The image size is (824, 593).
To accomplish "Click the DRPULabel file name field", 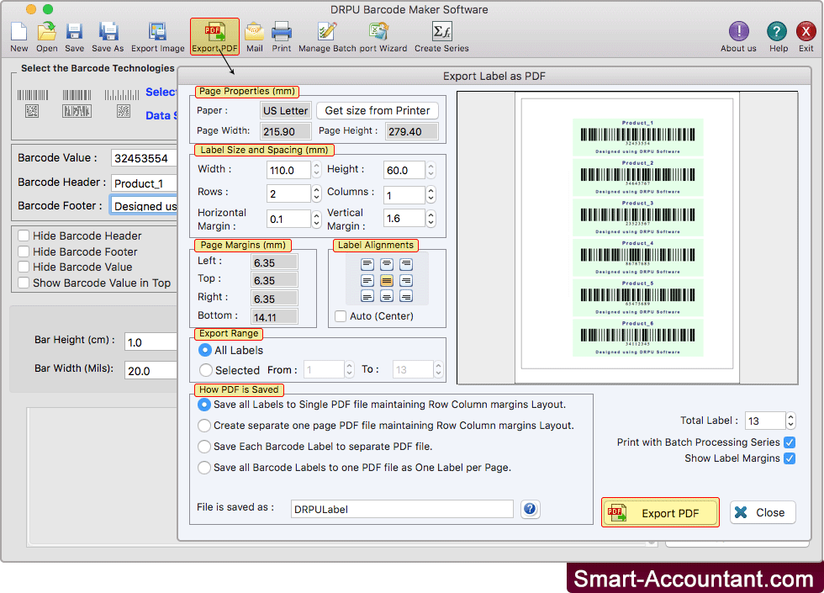I will [x=401, y=509].
